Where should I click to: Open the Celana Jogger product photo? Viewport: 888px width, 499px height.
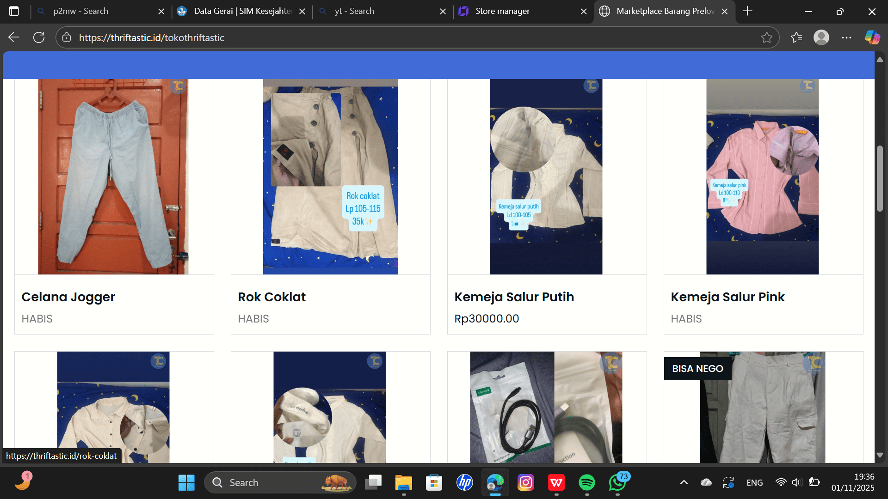[x=113, y=176]
